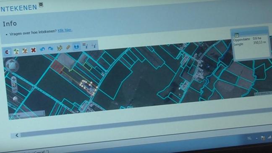This screenshot has width=272, height=153.
Task: Open the taskbar flag notification icon
Action: pos(263,138)
